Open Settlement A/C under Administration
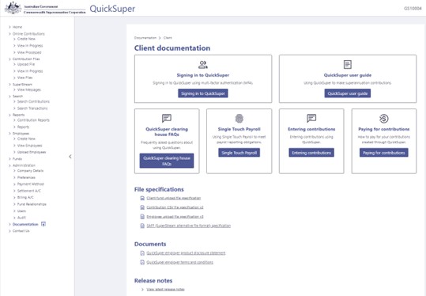 pyautogui.click(x=29, y=191)
